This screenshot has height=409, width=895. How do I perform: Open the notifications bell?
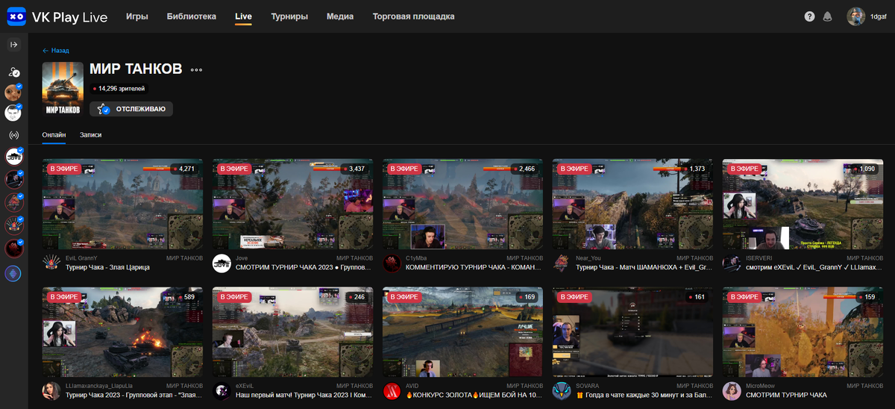pyautogui.click(x=827, y=16)
